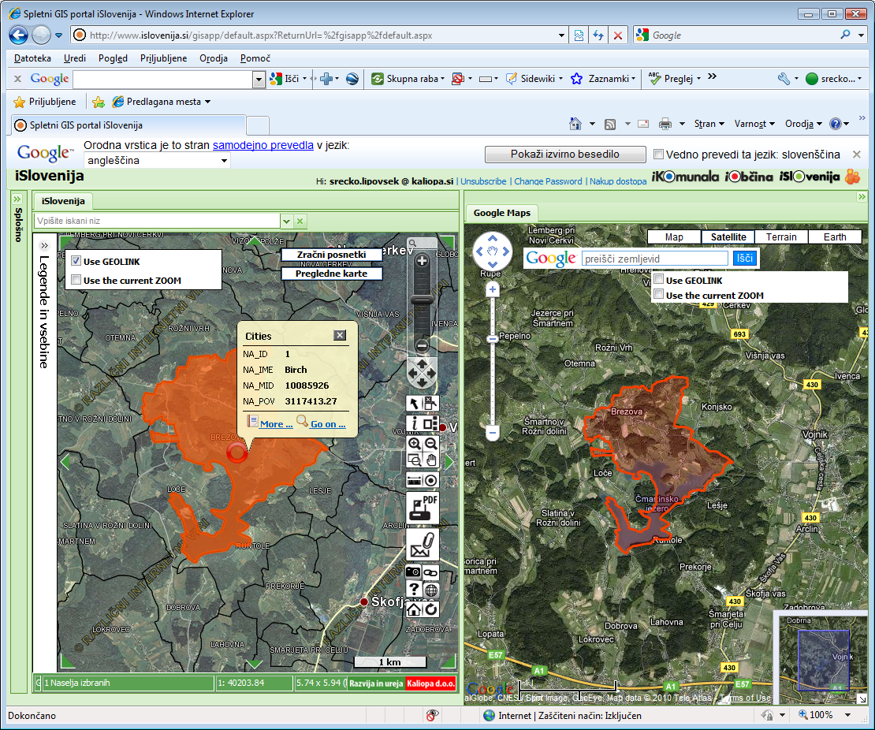Click the globe icon in map toolbar

click(x=431, y=590)
